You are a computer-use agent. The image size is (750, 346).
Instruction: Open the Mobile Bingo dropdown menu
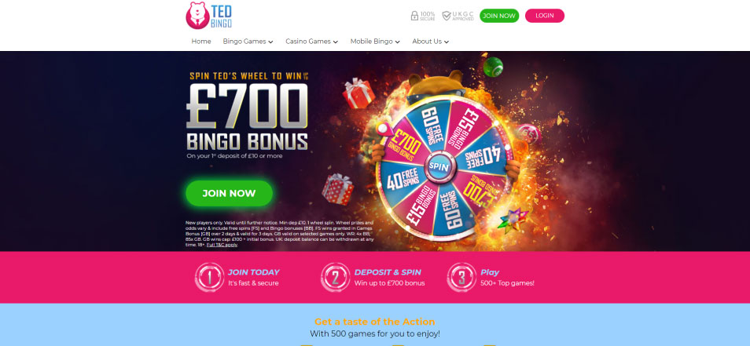(375, 42)
